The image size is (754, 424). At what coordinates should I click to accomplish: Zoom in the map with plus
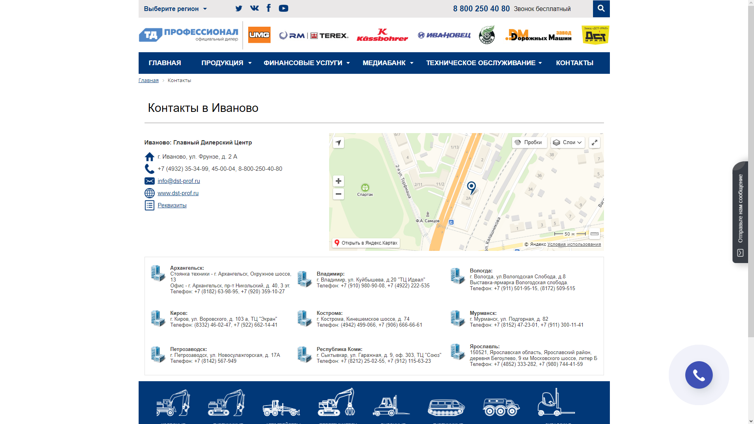click(x=339, y=181)
